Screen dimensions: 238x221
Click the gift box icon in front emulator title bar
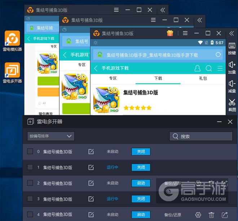pyautogui.click(x=170, y=33)
